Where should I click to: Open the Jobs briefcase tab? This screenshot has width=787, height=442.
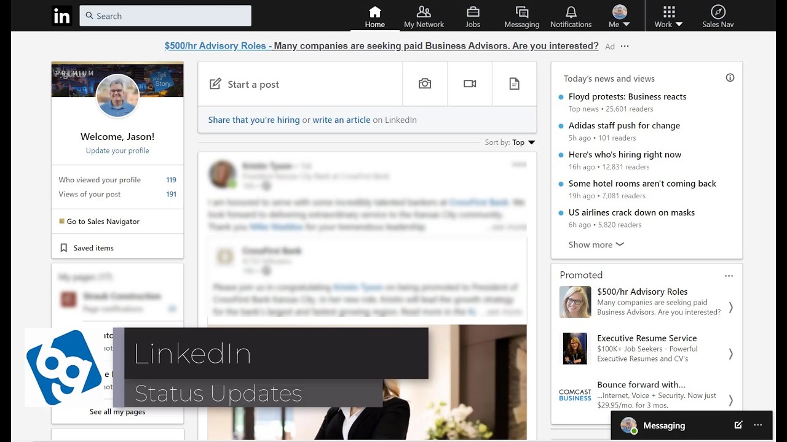(x=473, y=17)
